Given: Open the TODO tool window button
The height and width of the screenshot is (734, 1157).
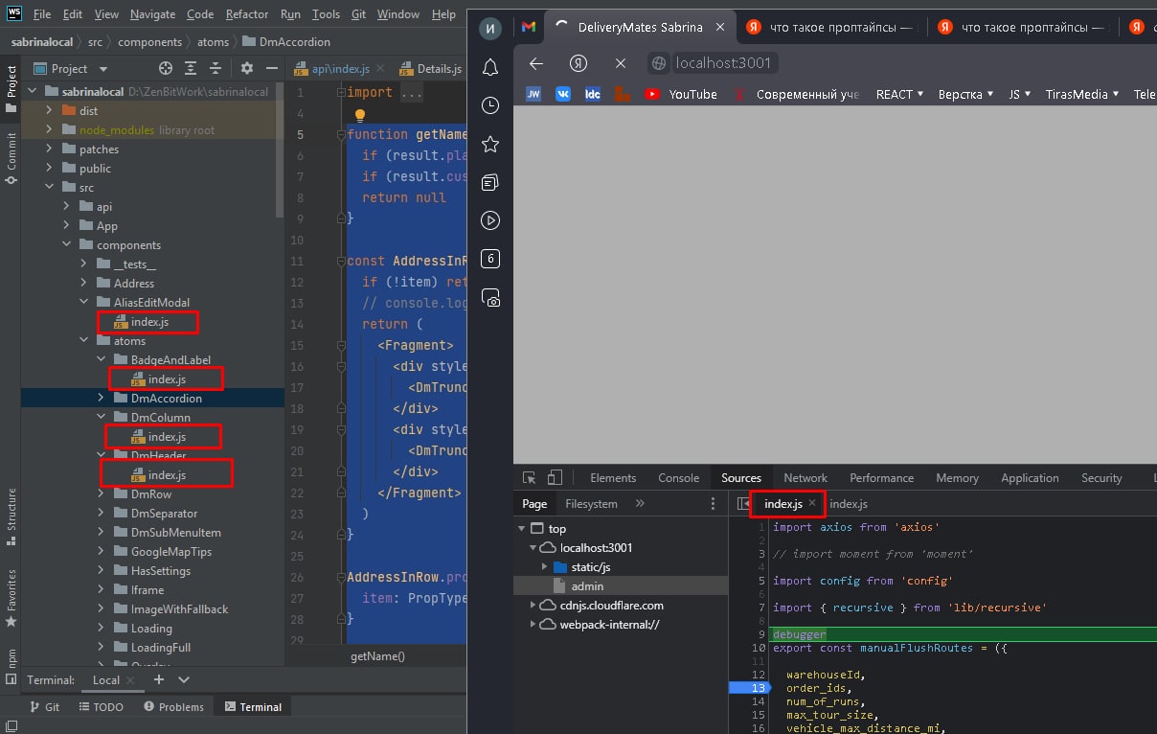Looking at the screenshot, I should 100,706.
